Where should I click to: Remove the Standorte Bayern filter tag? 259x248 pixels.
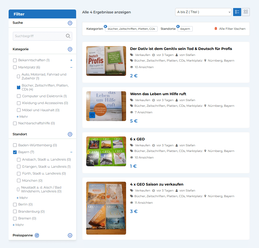[x=178, y=26]
